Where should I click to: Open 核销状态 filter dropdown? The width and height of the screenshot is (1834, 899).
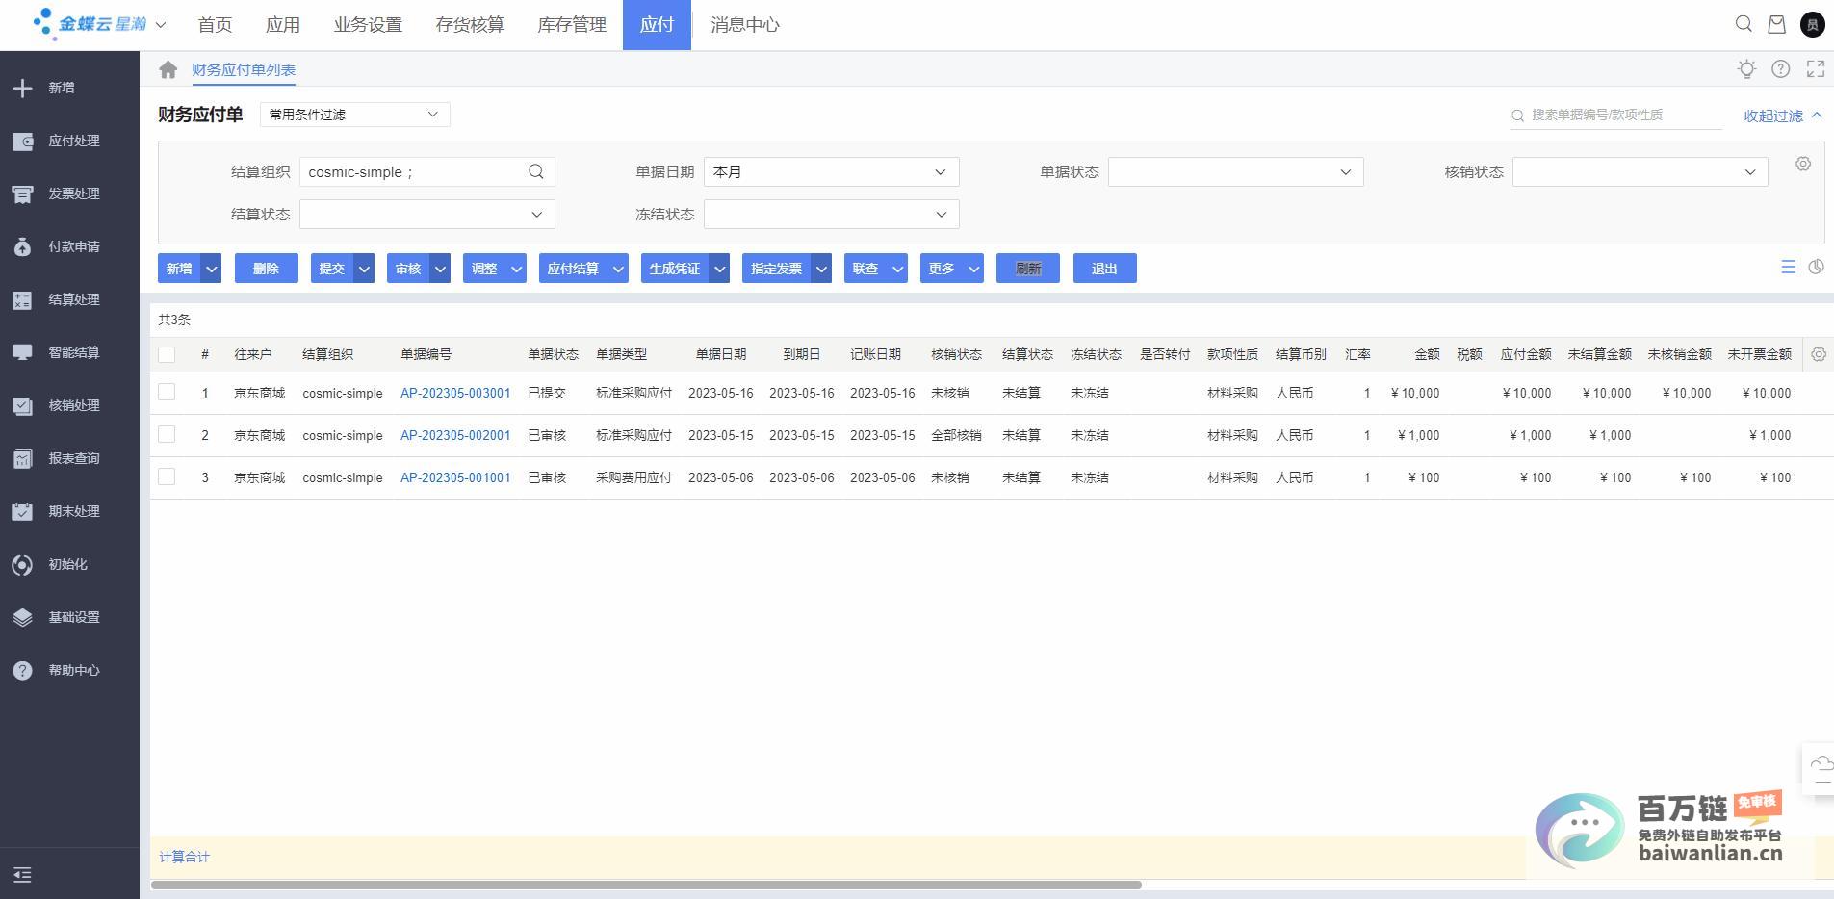point(1640,172)
